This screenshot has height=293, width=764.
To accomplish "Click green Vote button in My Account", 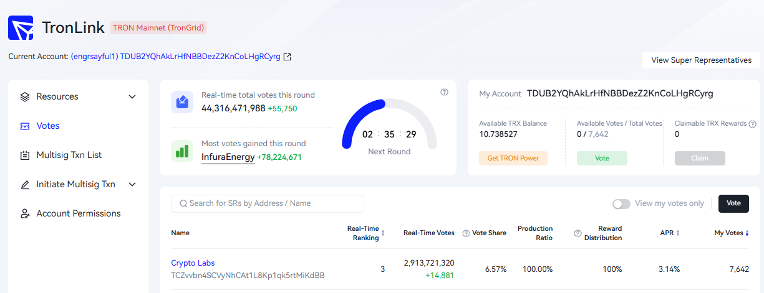I will pyautogui.click(x=602, y=158).
